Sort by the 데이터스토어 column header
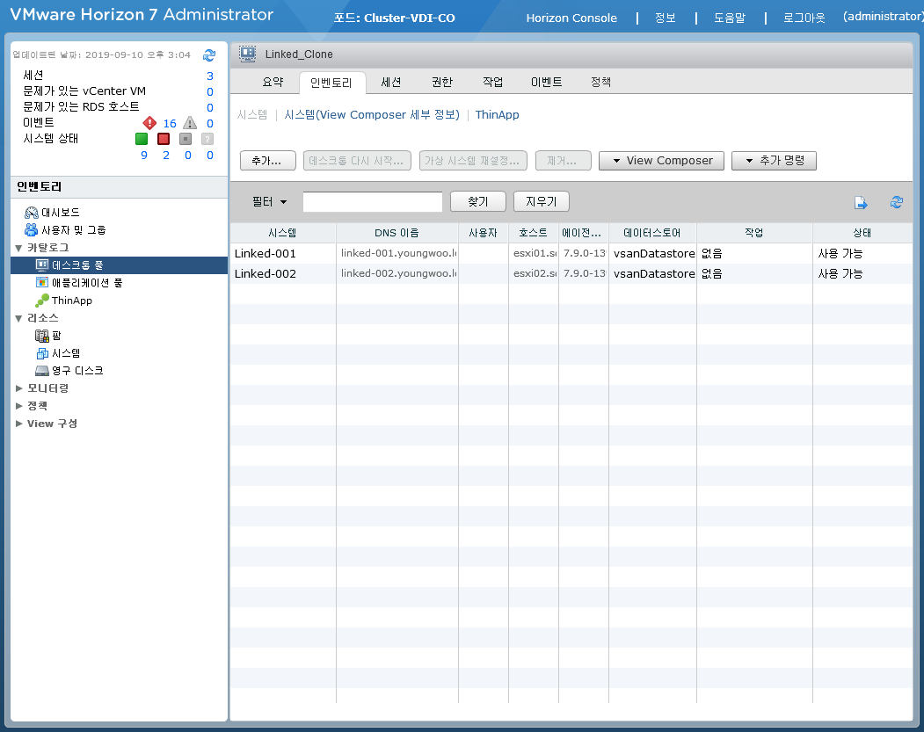924x732 pixels. [x=652, y=233]
